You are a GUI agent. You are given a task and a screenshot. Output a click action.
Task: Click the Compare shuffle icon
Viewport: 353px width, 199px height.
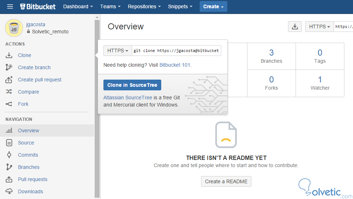tap(9, 92)
